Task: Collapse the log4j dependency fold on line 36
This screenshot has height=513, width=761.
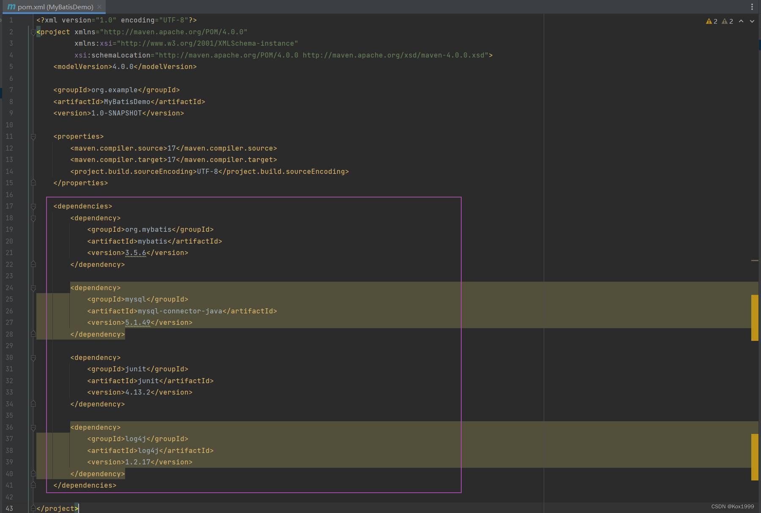Action: (33, 428)
